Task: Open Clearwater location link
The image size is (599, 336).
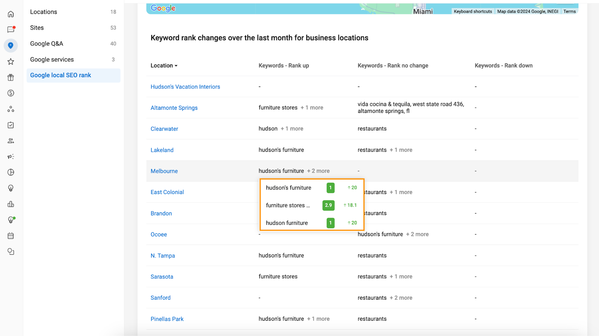Action: tap(164, 129)
